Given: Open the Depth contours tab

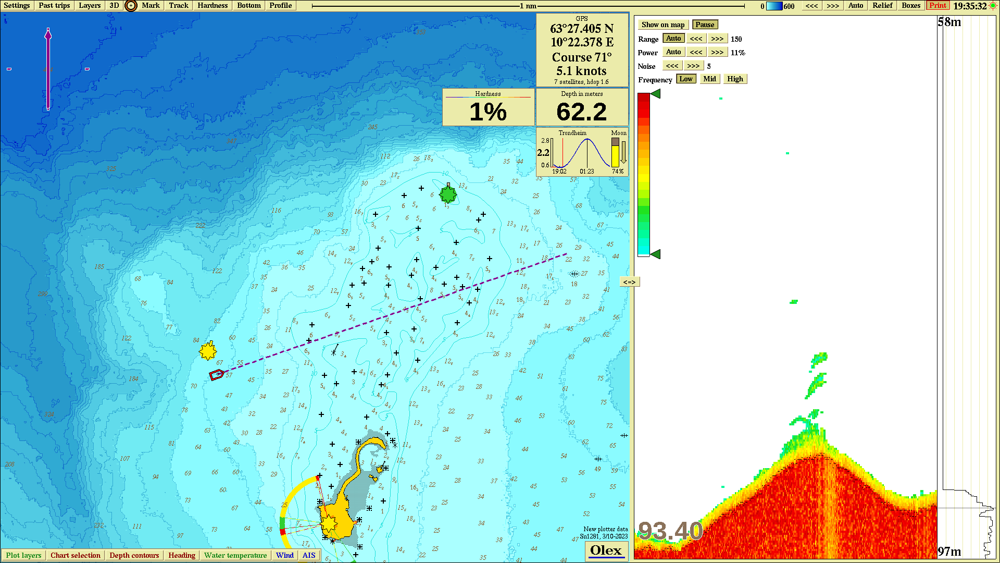Looking at the screenshot, I should [134, 555].
